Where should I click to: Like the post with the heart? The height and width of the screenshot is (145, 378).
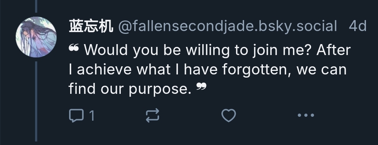tap(229, 115)
